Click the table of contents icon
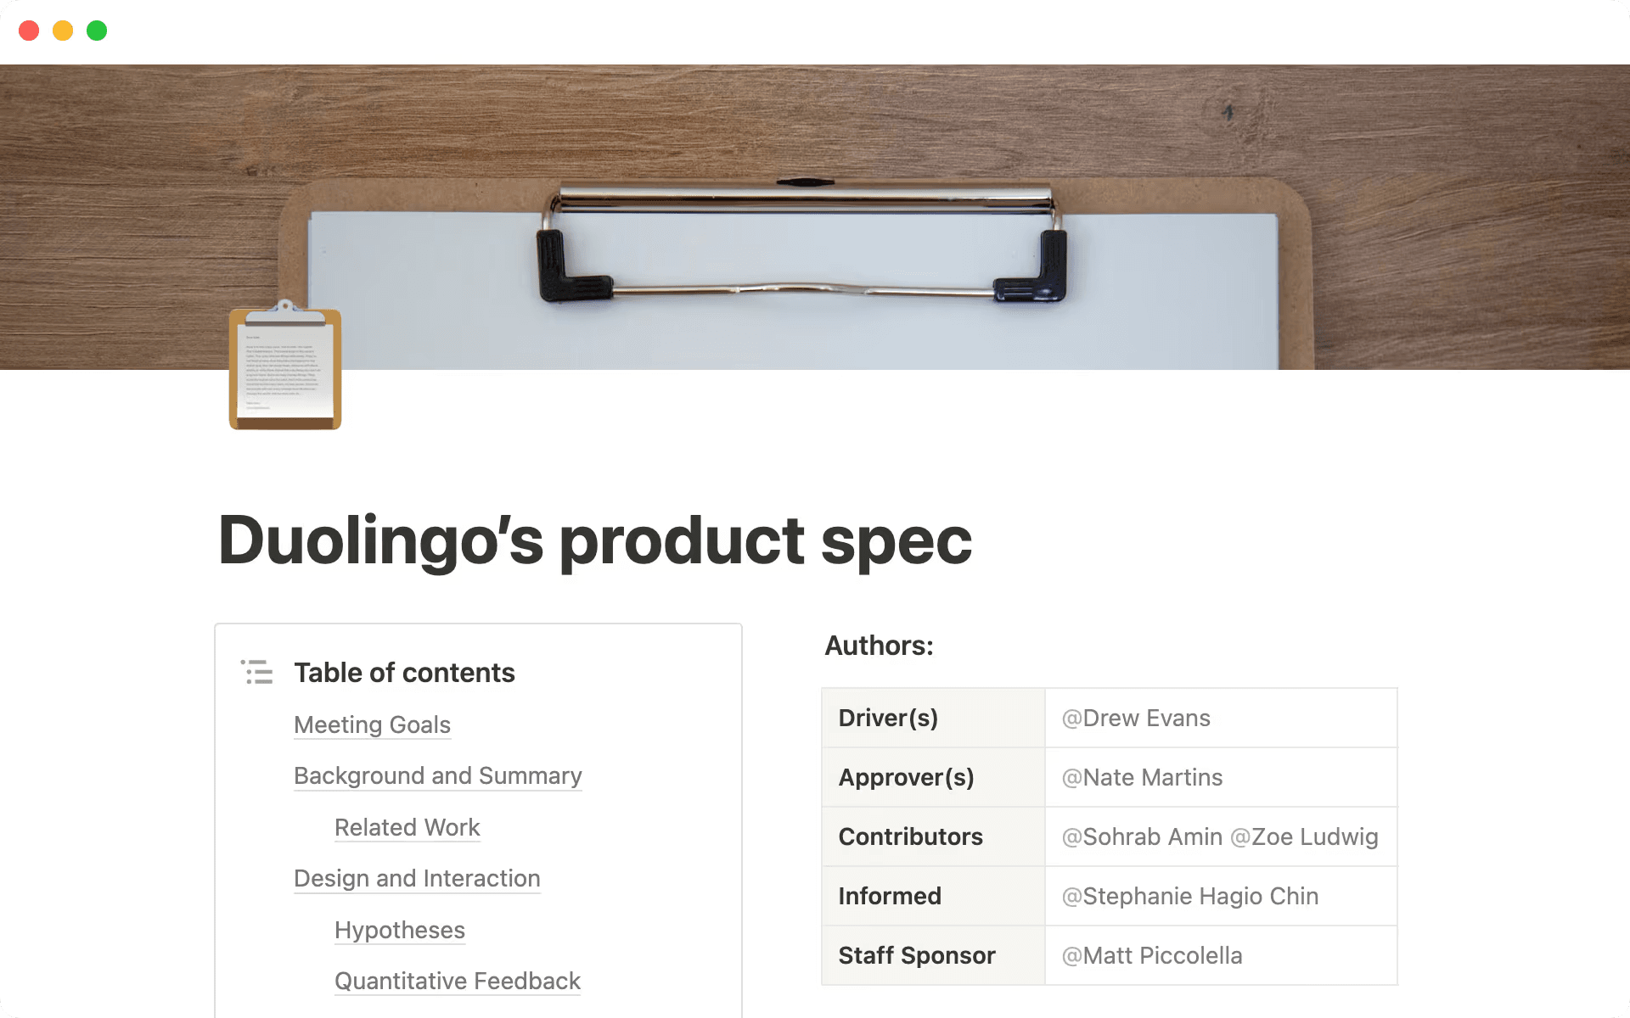This screenshot has width=1630, height=1018. pyautogui.click(x=256, y=672)
